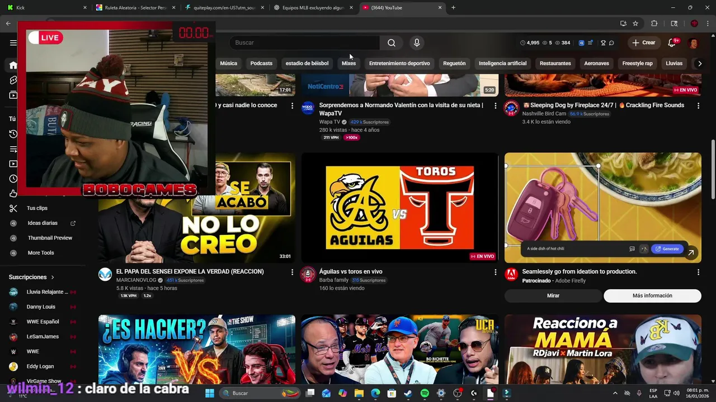Open Ideas diarias external link

(73, 223)
